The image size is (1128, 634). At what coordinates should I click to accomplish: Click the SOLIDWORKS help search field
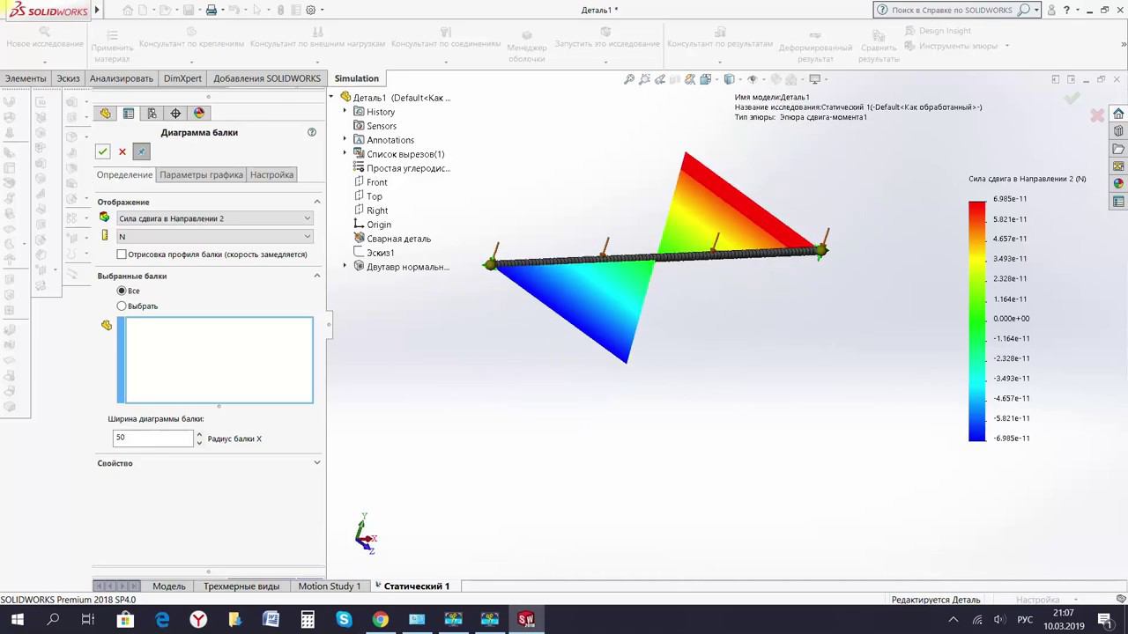(956, 10)
